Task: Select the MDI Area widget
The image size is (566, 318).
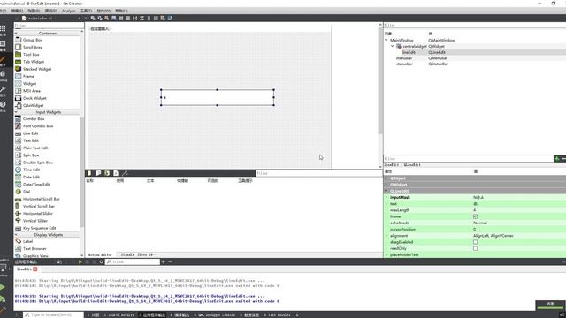Action: (27, 91)
